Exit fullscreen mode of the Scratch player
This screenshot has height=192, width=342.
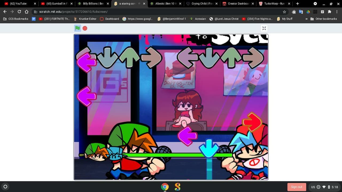[264, 29]
